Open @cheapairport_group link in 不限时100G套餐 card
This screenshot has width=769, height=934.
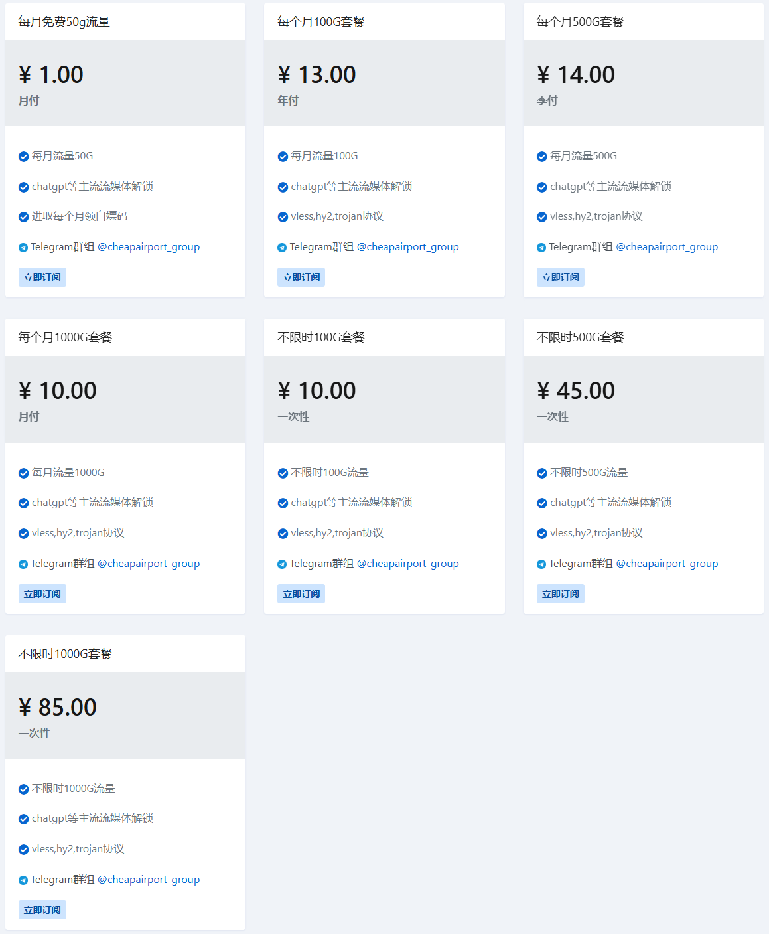408,564
